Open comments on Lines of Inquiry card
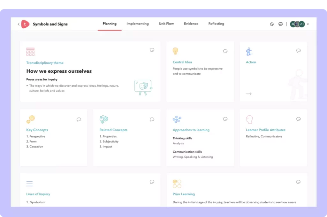Screen dimensions: 327x217 [152, 182]
